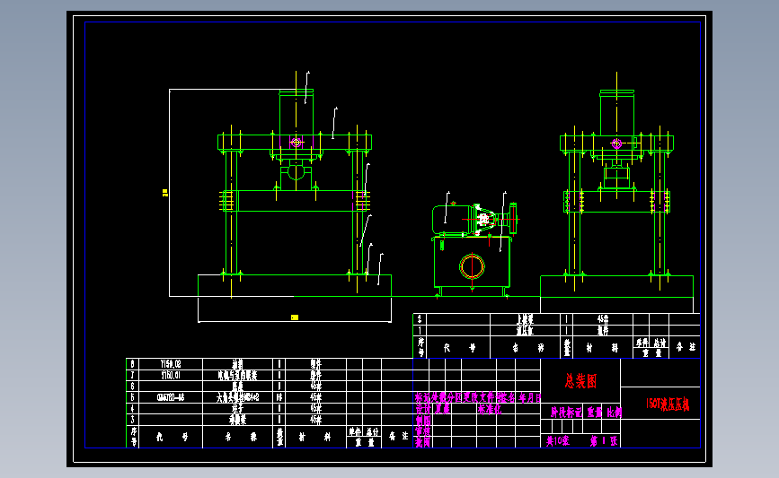Select the red circle on the hydraulic tank
Viewport: 779px width, 478px height.
coord(472,266)
